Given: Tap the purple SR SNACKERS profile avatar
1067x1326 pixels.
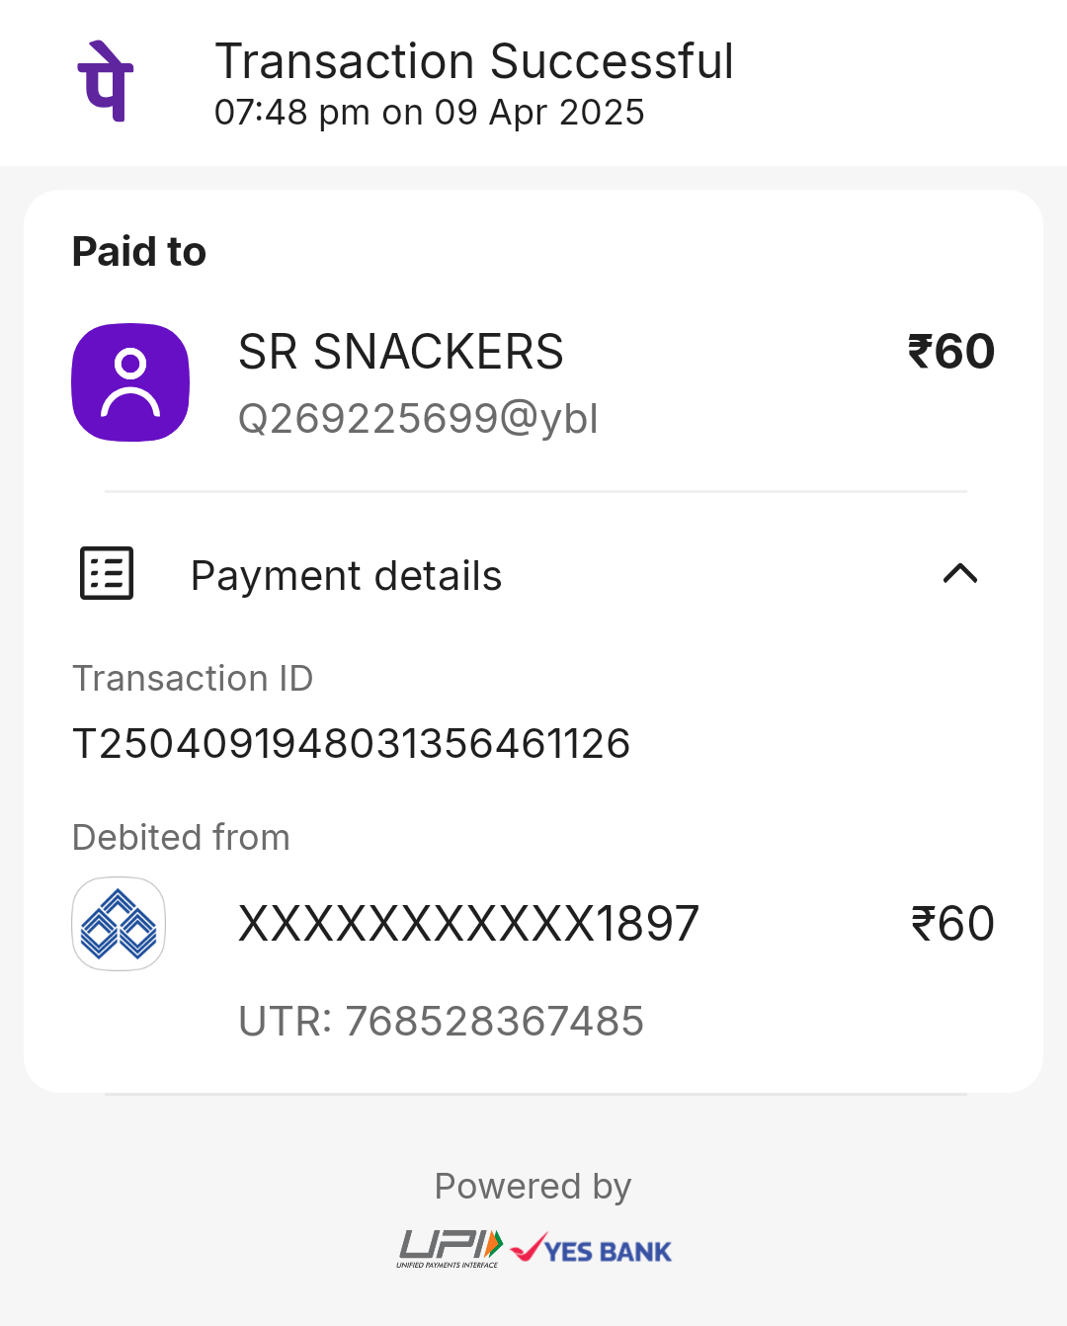Looking at the screenshot, I should tap(130, 382).
